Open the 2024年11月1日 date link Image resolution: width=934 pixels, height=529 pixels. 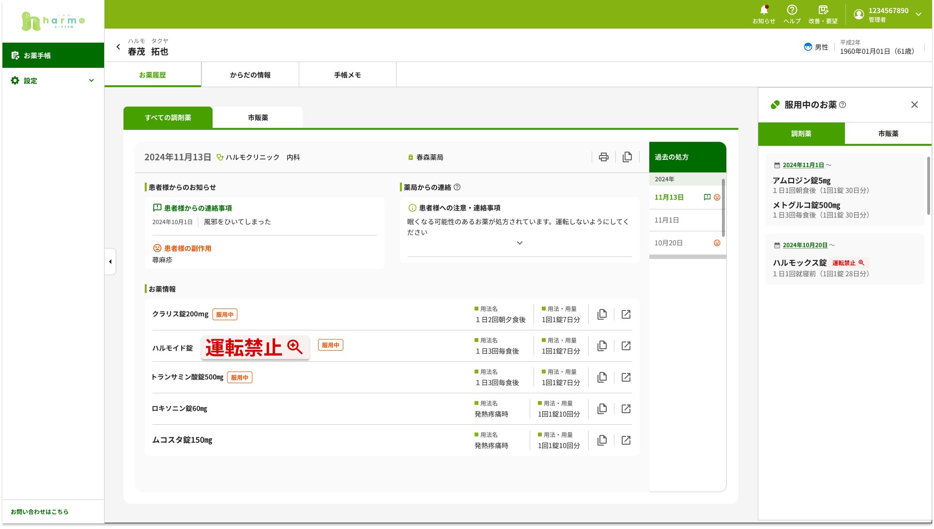click(x=803, y=165)
